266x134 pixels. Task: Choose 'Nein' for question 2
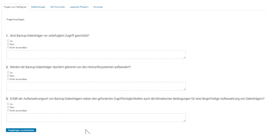tap(8, 76)
